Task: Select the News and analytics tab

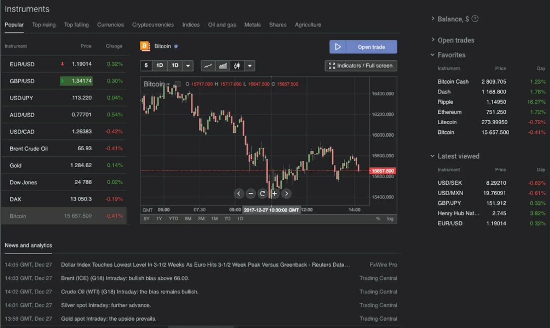Action: click(28, 246)
